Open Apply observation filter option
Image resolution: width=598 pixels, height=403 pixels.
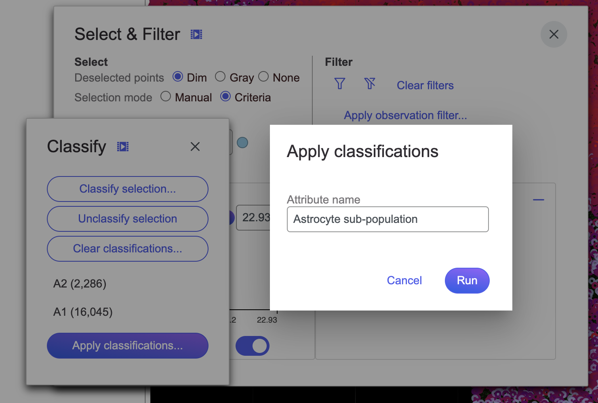[405, 115]
